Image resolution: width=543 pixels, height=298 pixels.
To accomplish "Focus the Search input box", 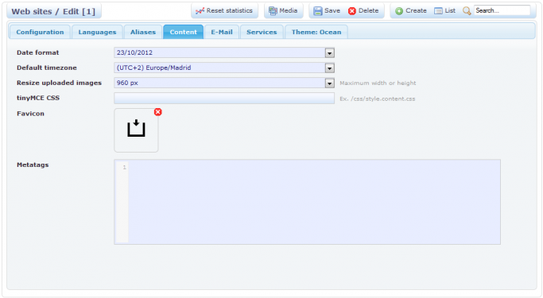I will (x=502, y=11).
